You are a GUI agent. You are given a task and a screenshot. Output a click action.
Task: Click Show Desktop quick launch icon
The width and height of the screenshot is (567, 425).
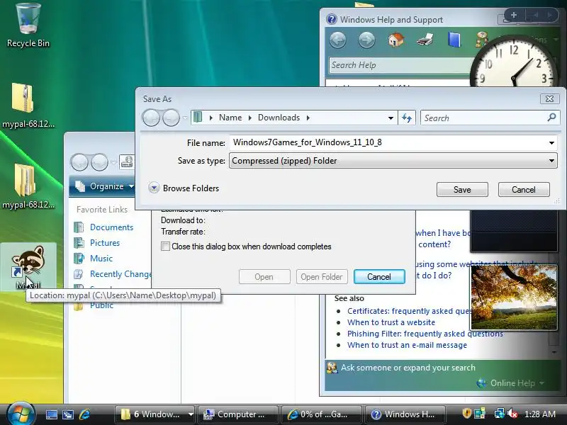pos(51,414)
